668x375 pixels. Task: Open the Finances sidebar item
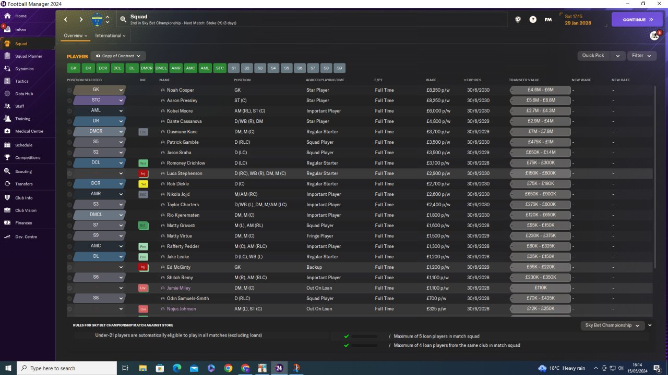[x=23, y=223]
